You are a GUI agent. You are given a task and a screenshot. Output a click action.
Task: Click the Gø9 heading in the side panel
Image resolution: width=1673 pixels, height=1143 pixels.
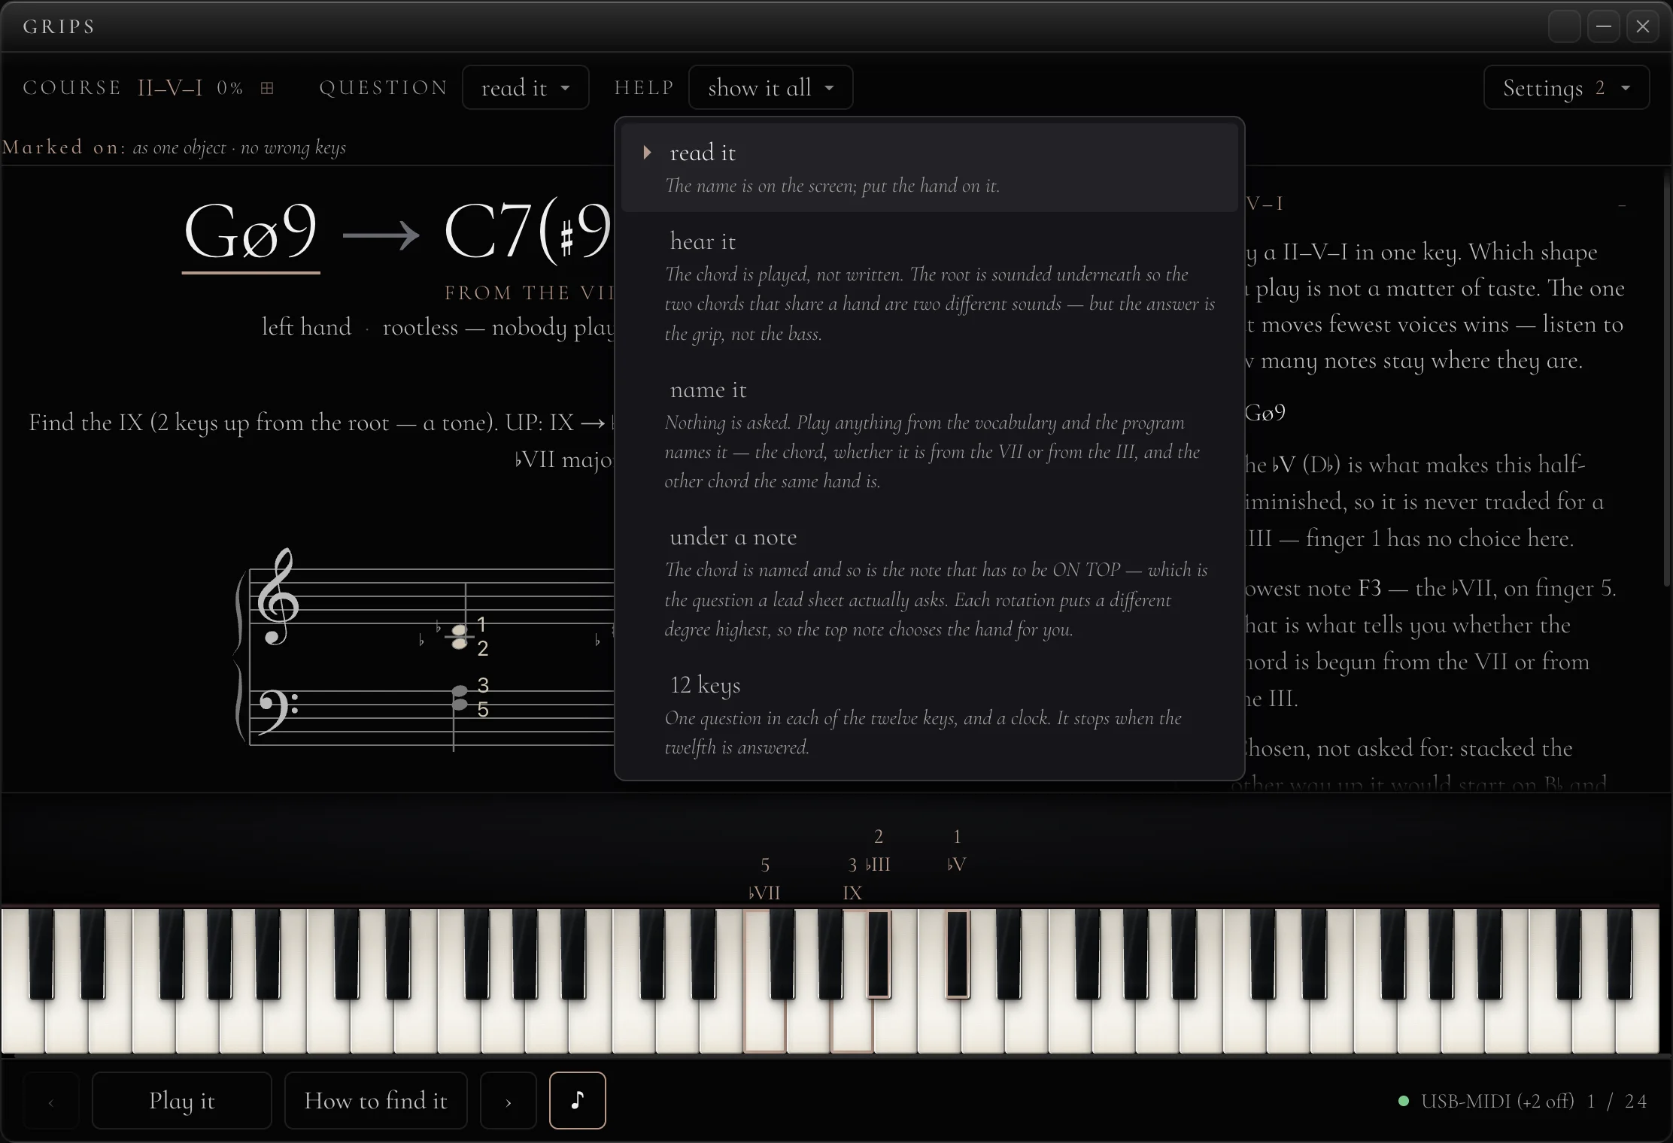point(1265,412)
